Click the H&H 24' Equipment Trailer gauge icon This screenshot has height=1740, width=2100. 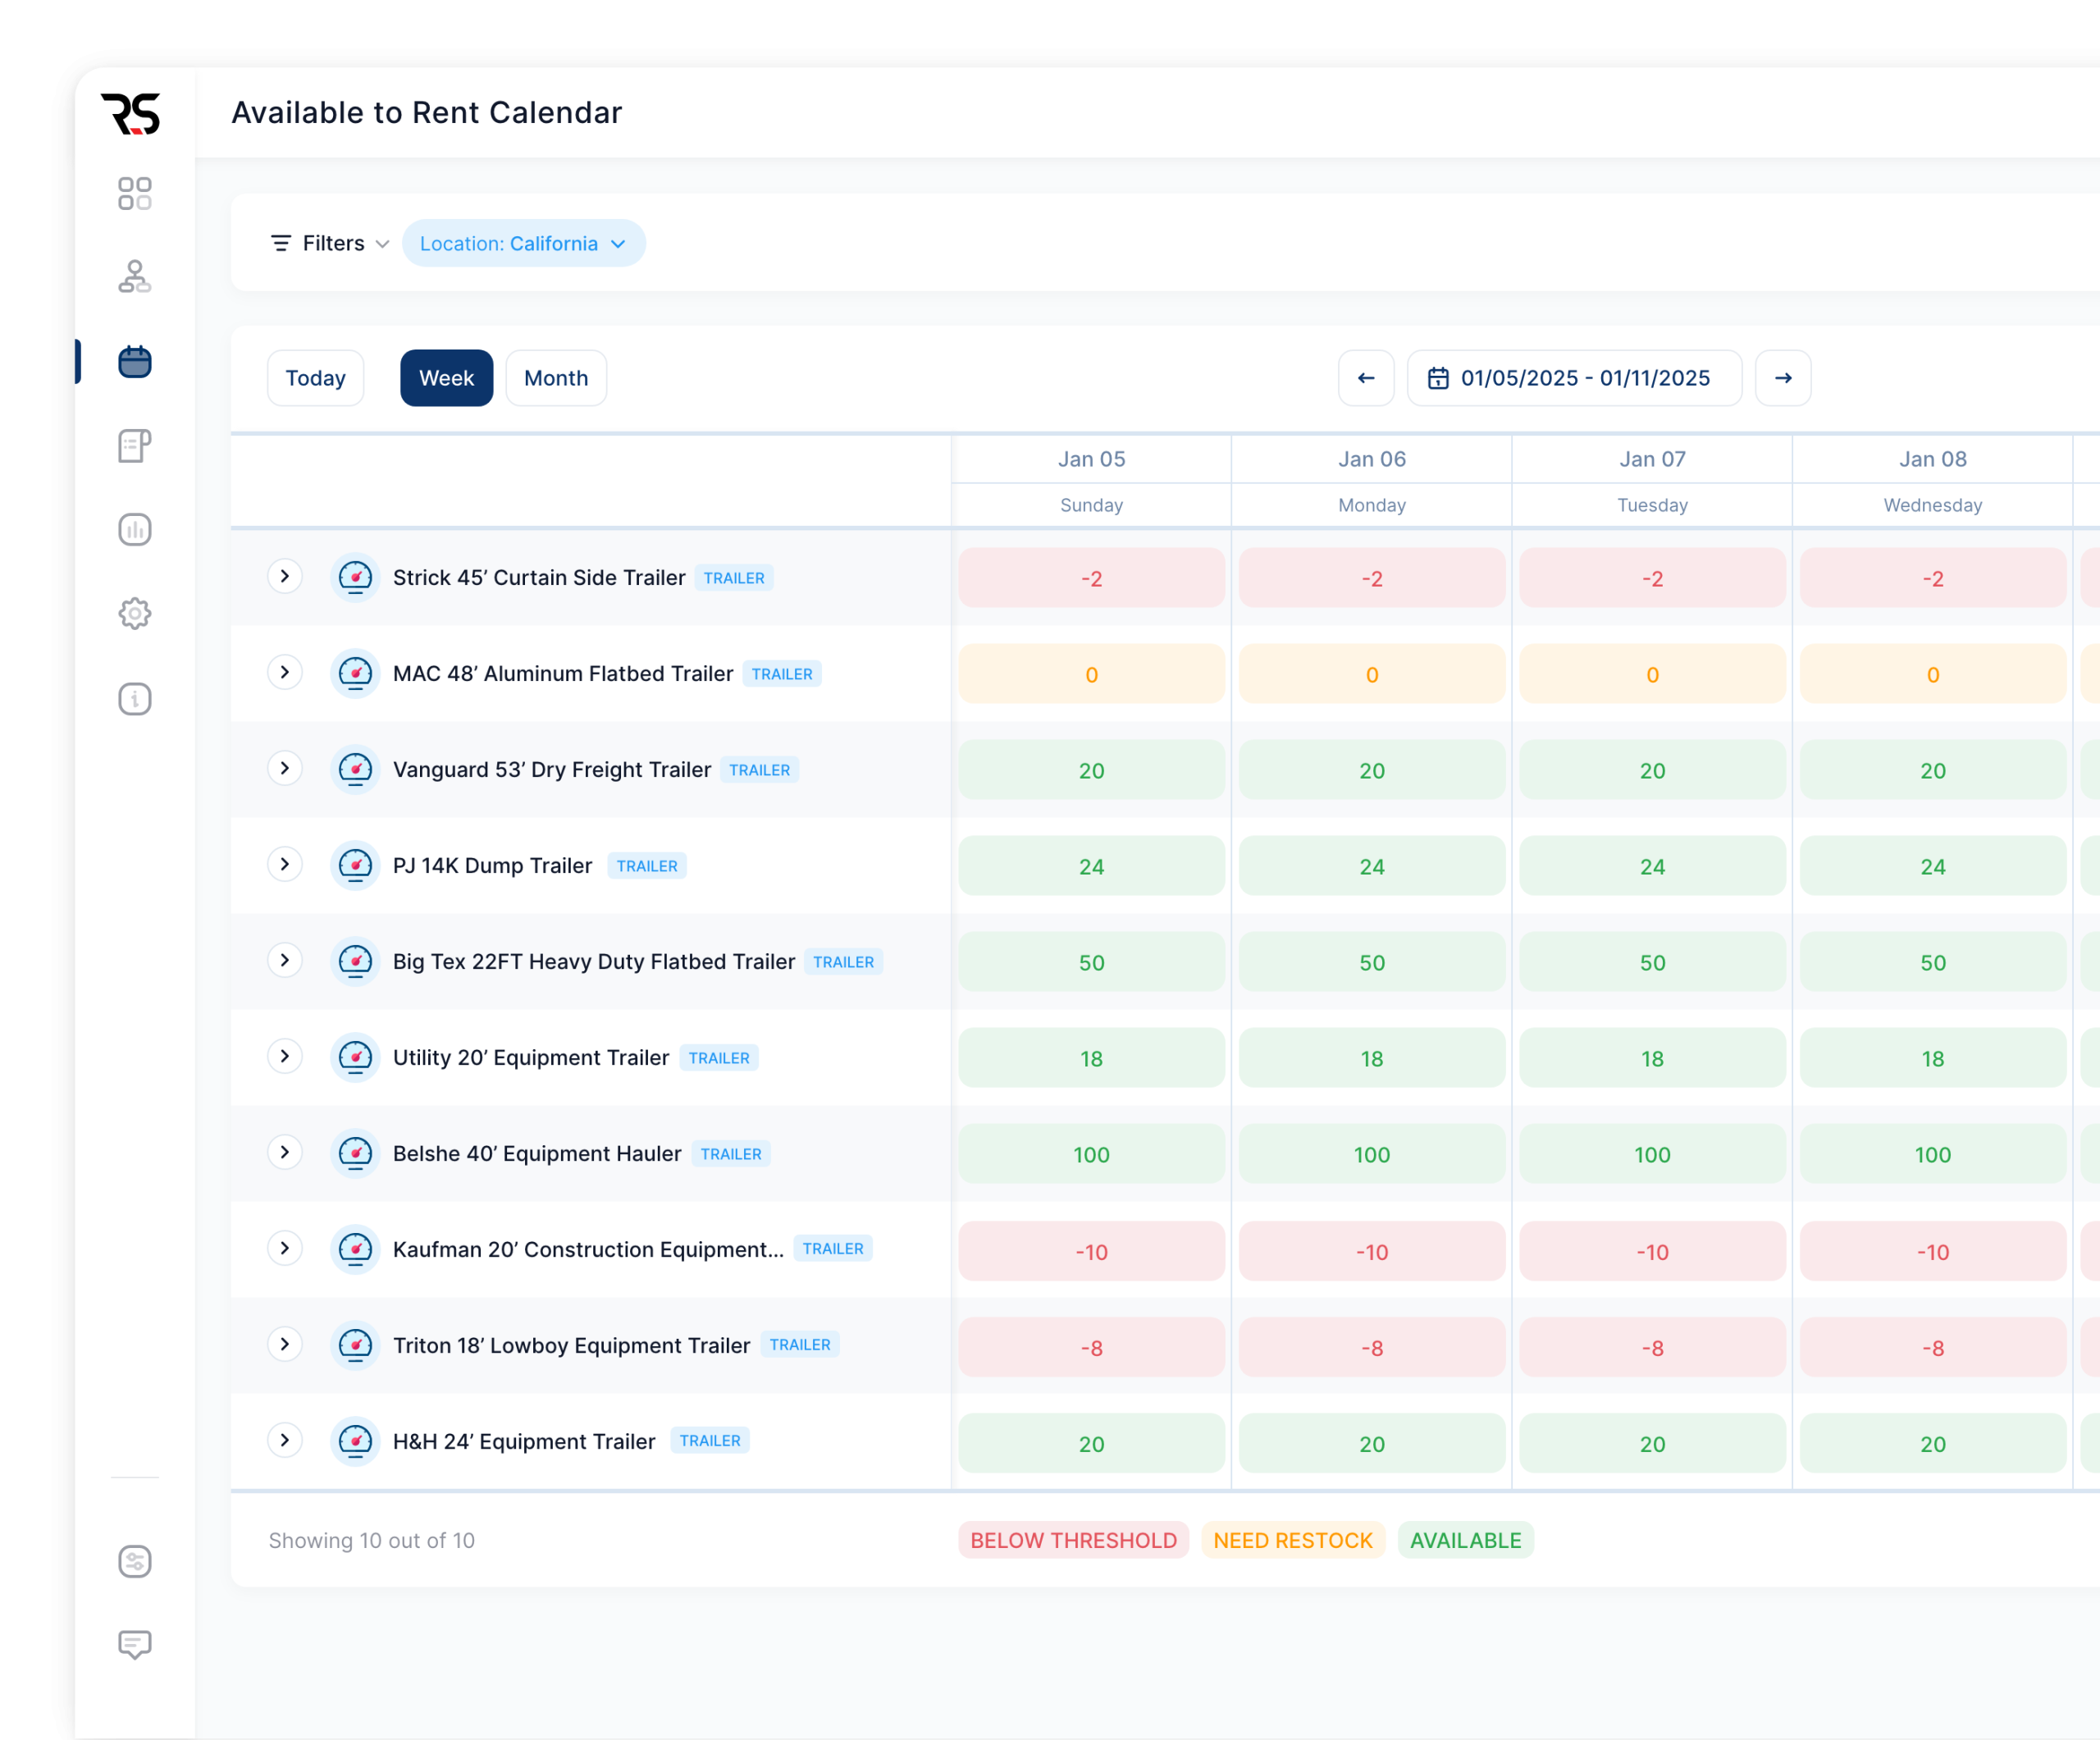tap(355, 1441)
